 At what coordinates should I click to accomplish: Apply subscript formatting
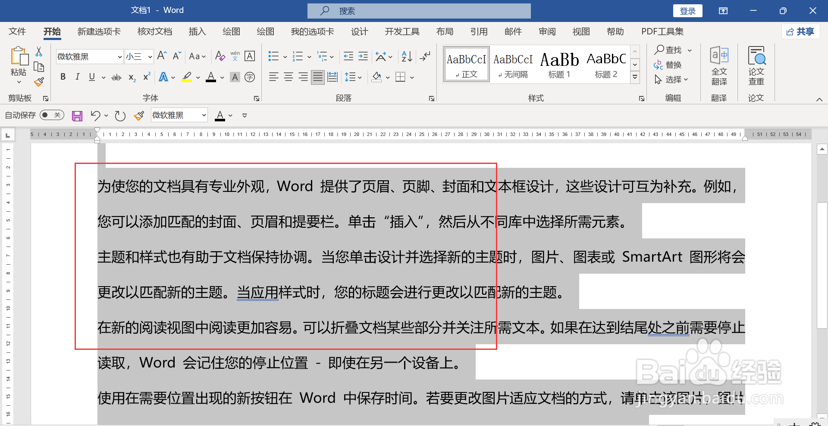pos(132,77)
